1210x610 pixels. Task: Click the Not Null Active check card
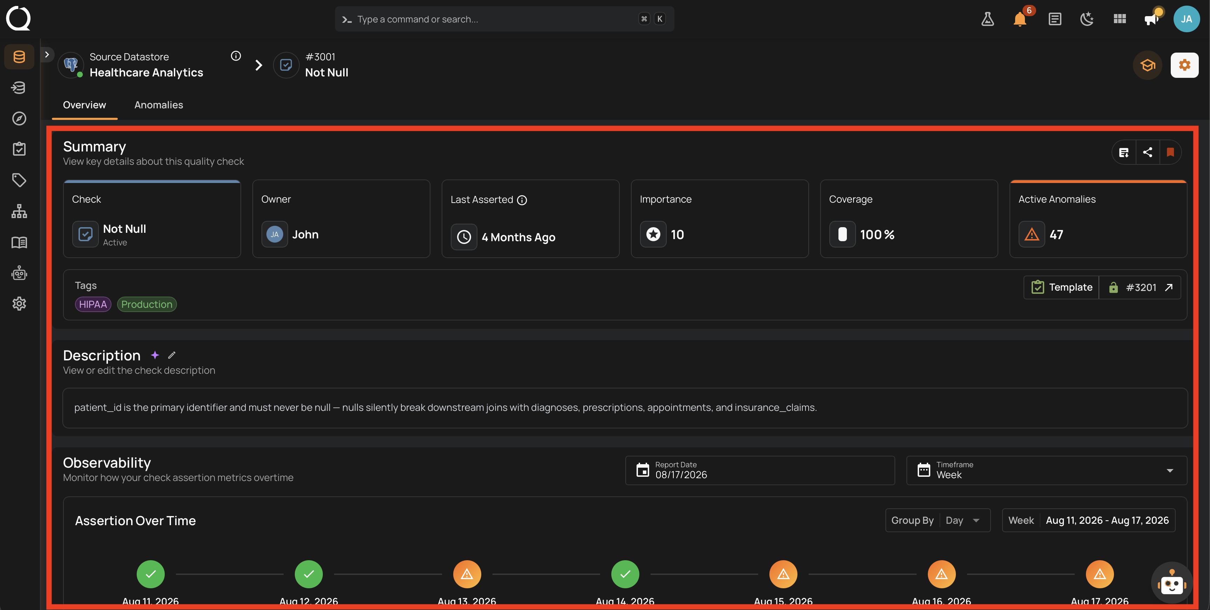(152, 219)
